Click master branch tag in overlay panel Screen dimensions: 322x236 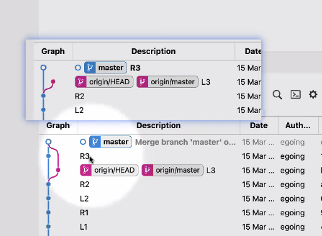105,68
